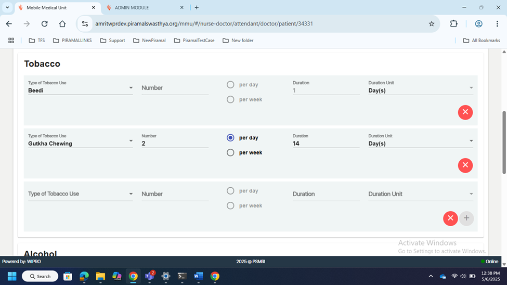Open the apps grid in bookmarks bar
This screenshot has width=507, height=285.
coord(11,41)
